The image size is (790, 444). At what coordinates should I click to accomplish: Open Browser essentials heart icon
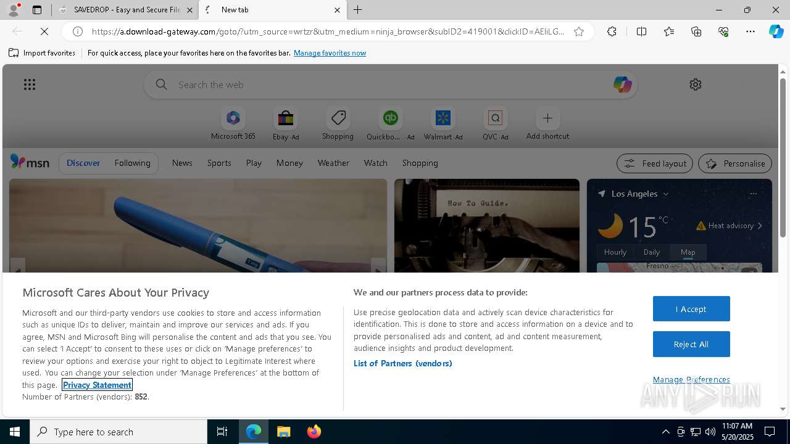pyautogui.click(x=723, y=31)
